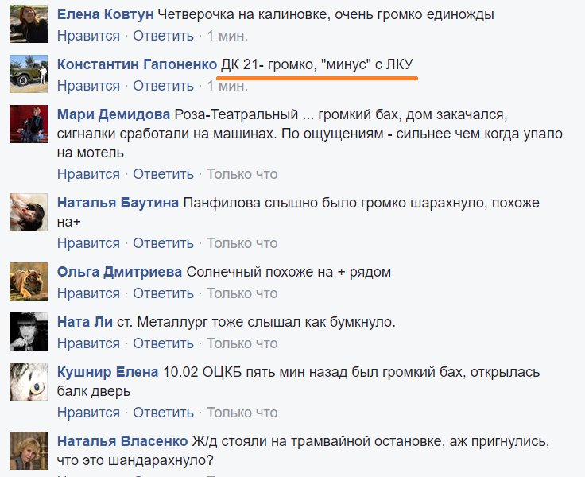The height and width of the screenshot is (477, 585).
Task: Visit Константин Гапоненко's profile via name
Action: click(137, 64)
